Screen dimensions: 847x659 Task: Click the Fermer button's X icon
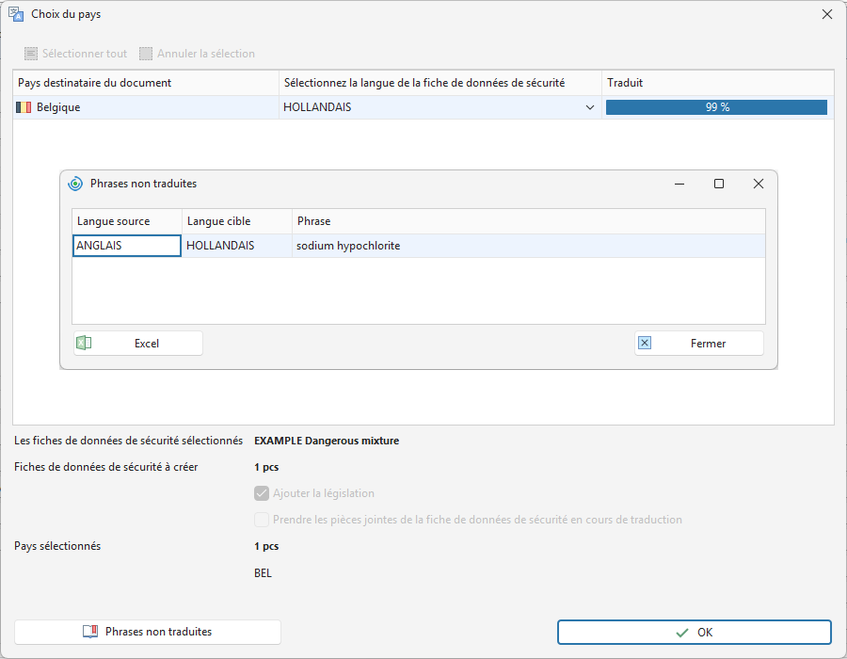click(x=645, y=343)
